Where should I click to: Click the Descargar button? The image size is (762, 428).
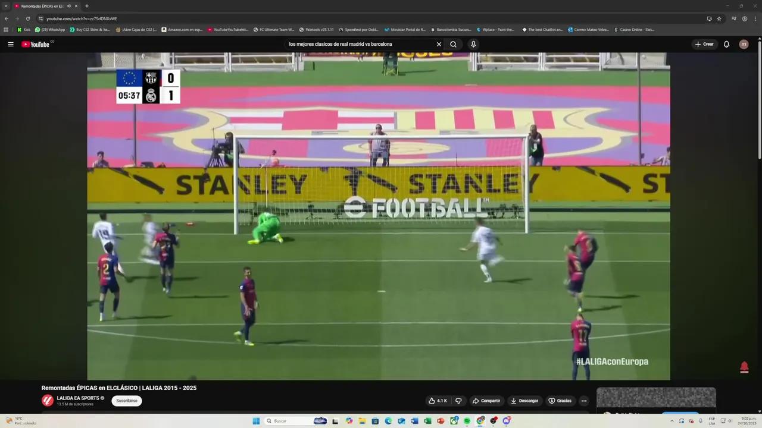pos(524,401)
